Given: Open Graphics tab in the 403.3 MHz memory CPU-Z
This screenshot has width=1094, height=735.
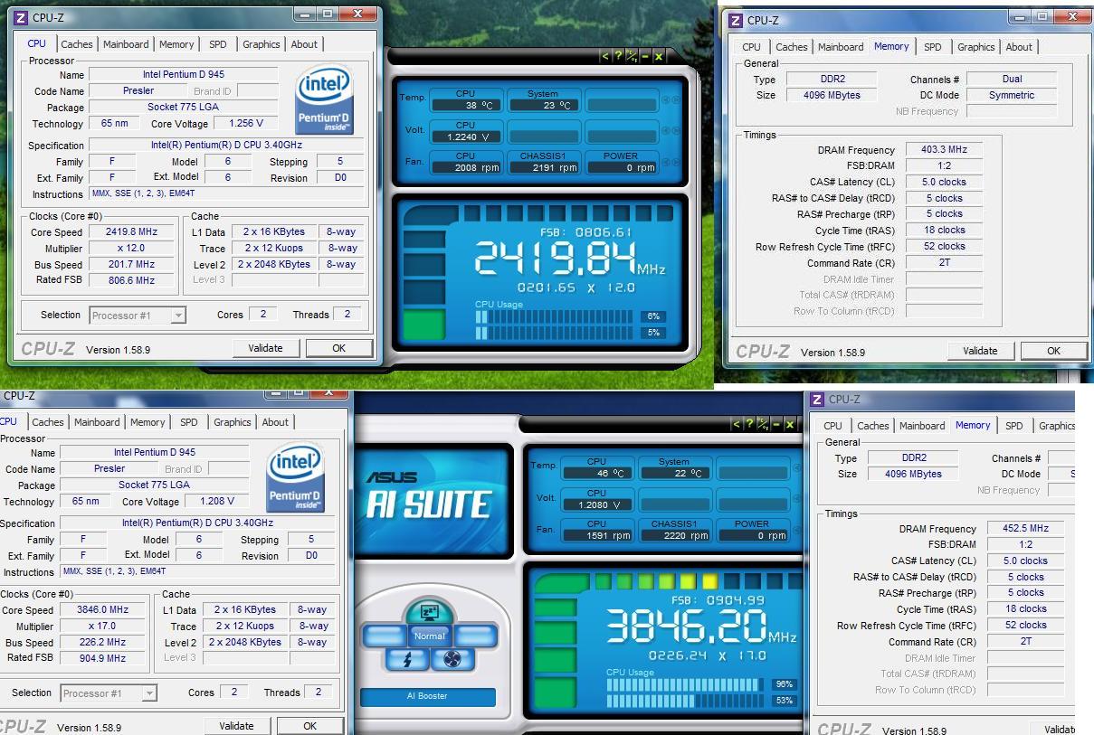Looking at the screenshot, I should click(975, 47).
